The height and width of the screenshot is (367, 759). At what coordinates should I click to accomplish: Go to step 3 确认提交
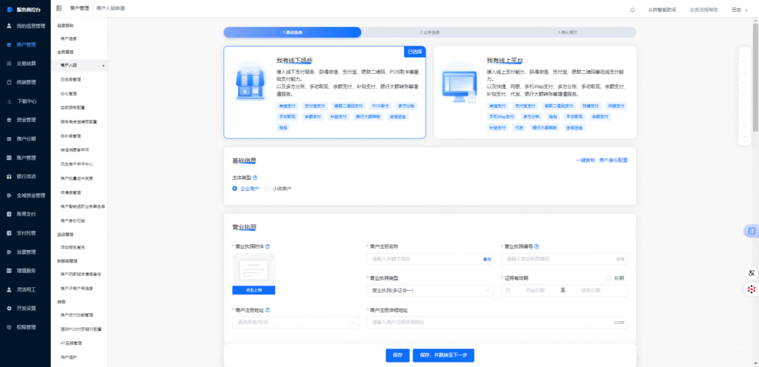[567, 33]
